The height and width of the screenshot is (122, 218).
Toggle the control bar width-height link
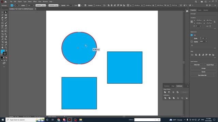(x=165, y=5)
